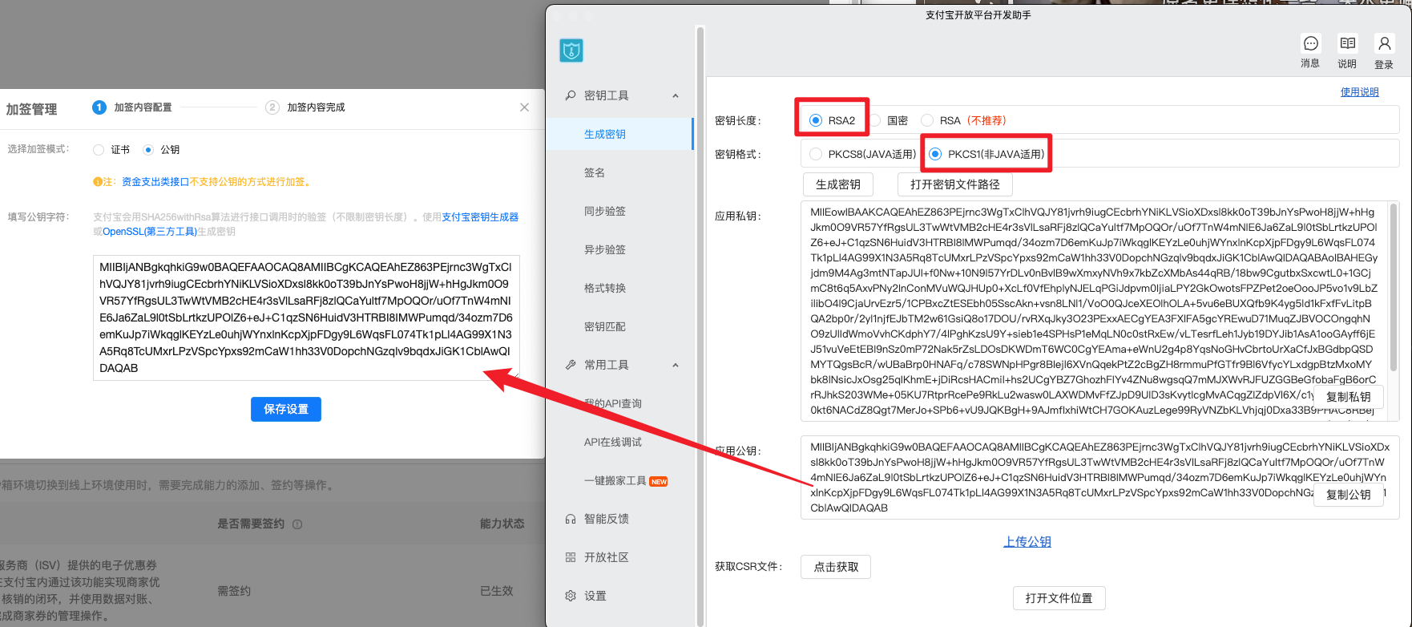Click the 开放社区 grid icon
The height and width of the screenshot is (627, 1412).
click(x=571, y=557)
